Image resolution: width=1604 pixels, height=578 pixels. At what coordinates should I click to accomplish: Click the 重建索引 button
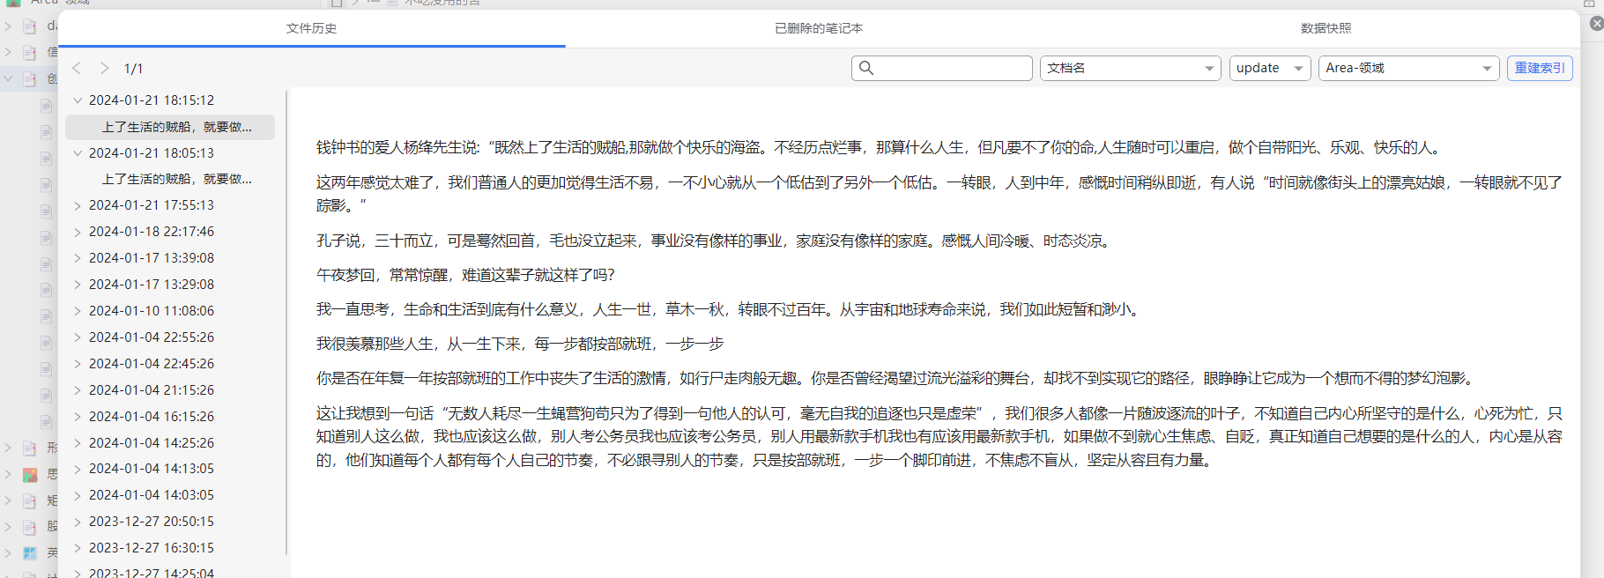pos(1540,68)
